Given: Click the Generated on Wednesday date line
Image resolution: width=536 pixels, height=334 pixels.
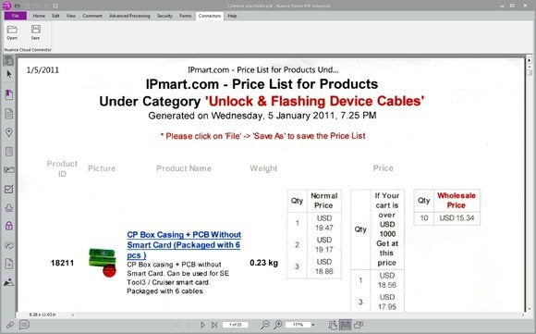Looking at the screenshot, I should pos(262,116).
